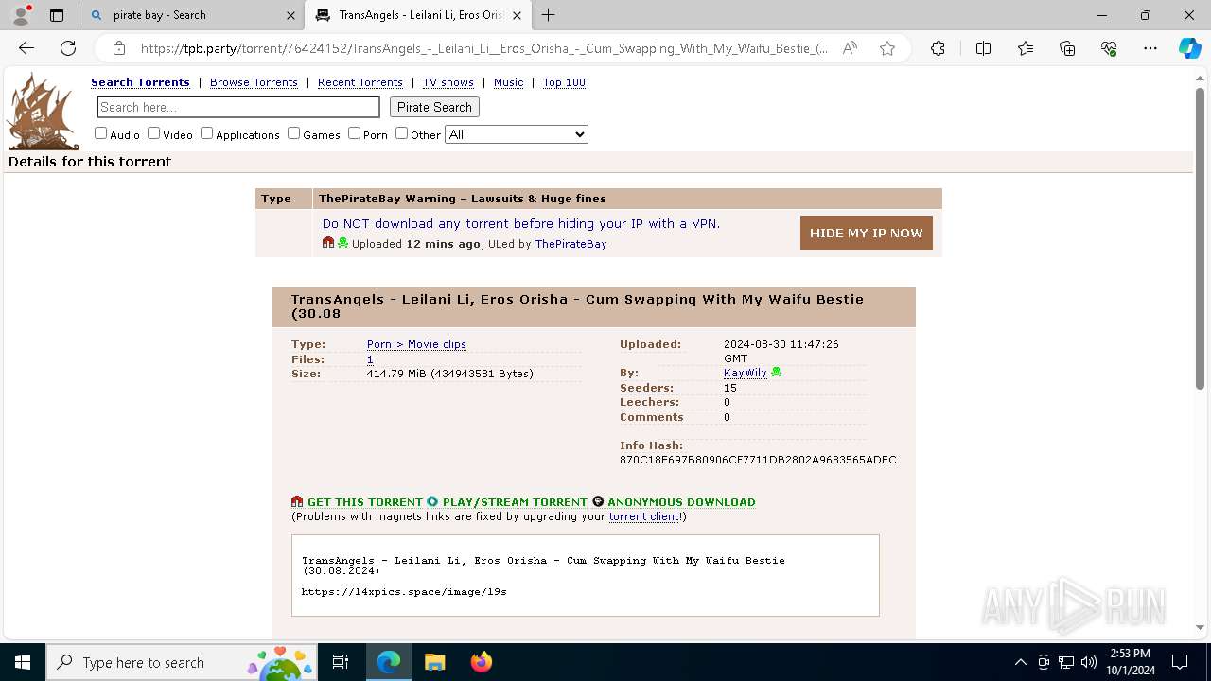The width and height of the screenshot is (1211, 681).
Task: Open a new tab with plus icon
Action: pyautogui.click(x=548, y=15)
